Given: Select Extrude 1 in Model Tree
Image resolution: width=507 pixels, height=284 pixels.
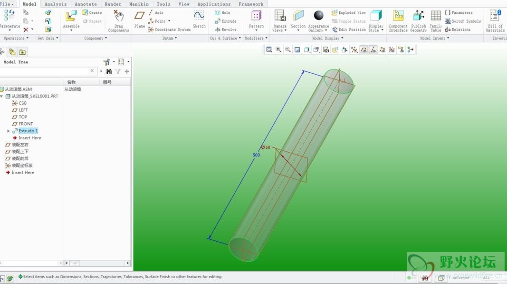Looking at the screenshot, I should coord(28,131).
